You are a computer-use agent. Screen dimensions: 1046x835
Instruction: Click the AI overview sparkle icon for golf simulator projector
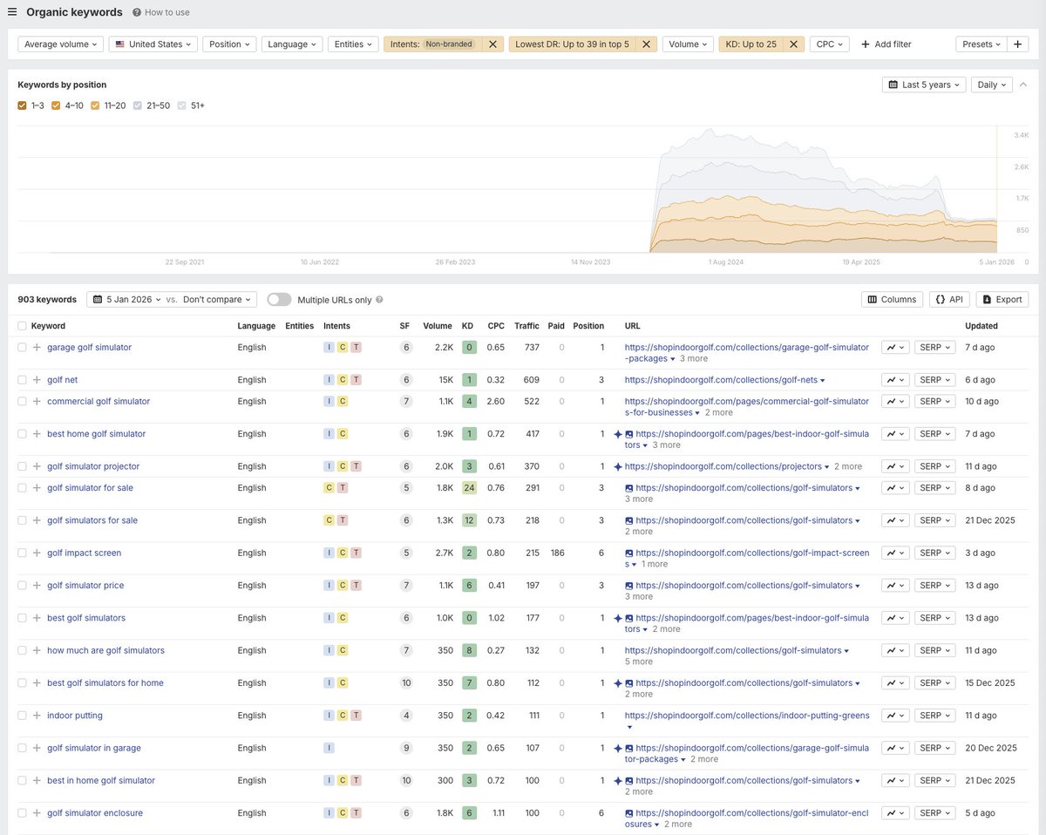[x=618, y=466]
